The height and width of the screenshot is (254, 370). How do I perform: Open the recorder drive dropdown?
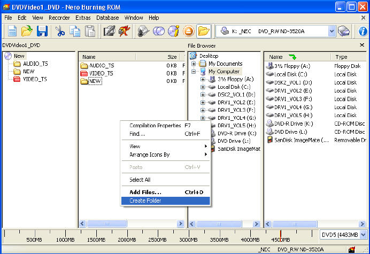[332, 31]
